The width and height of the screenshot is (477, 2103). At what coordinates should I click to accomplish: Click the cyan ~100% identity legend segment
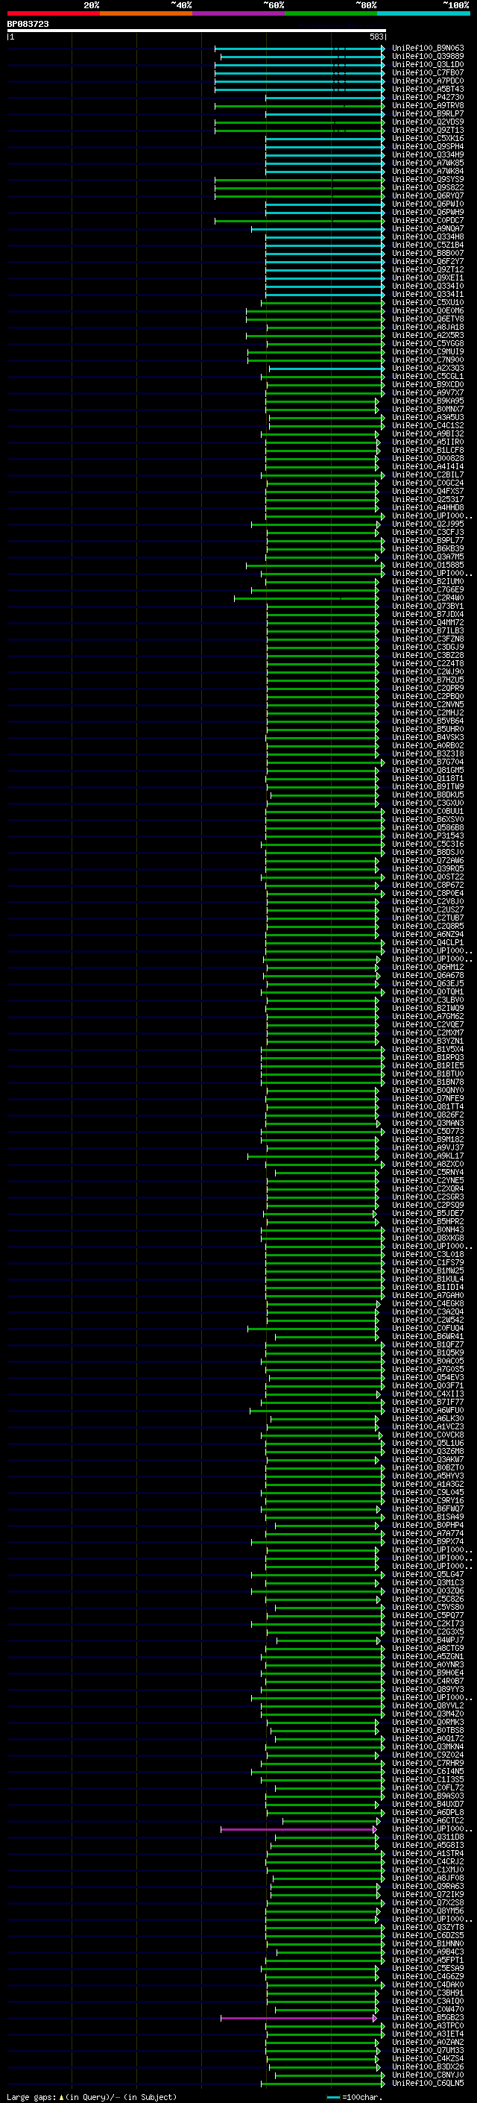tap(423, 13)
